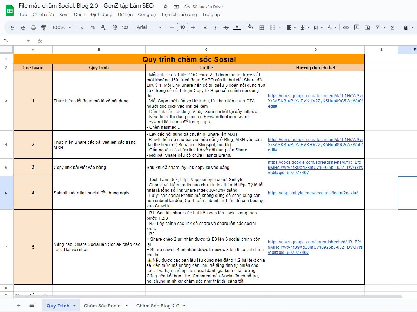Open the Xem menu
Viewport: 417px width, 312px height.
[x=64, y=14]
